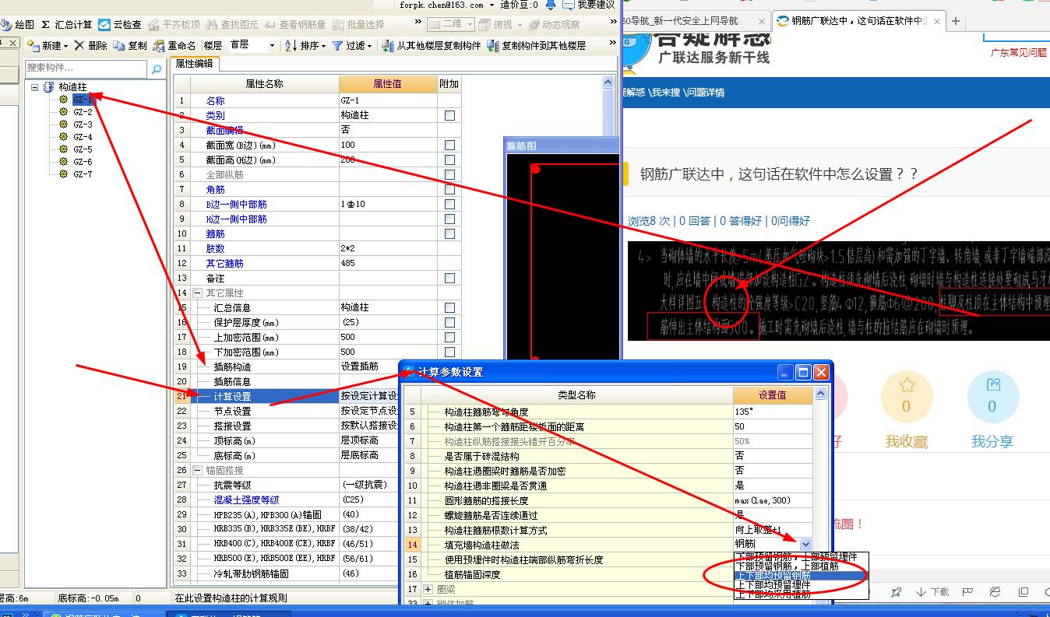
Task: Tick the 附加 checkbox for B边一侧中部筋
Action: [449, 204]
